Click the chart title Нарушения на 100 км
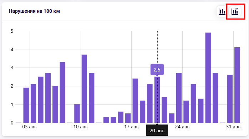Image resolution: width=249 pixels, height=139 pixels. (x=34, y=11)
